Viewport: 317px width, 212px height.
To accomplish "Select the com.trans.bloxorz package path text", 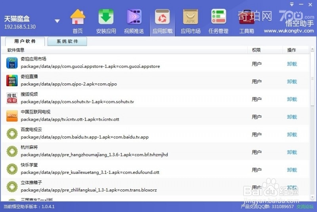I will (89, 190).
